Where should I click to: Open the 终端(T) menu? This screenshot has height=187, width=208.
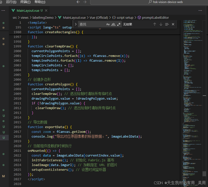(x=25, y=2)
